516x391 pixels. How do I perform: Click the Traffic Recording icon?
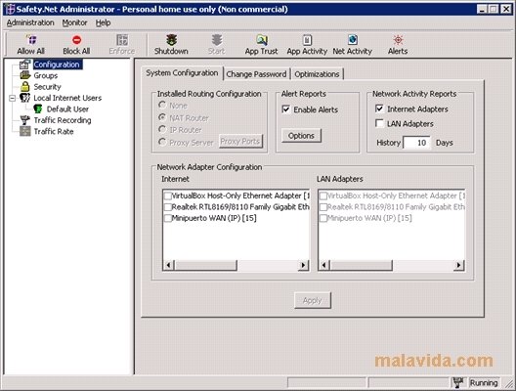click(25, 120)
